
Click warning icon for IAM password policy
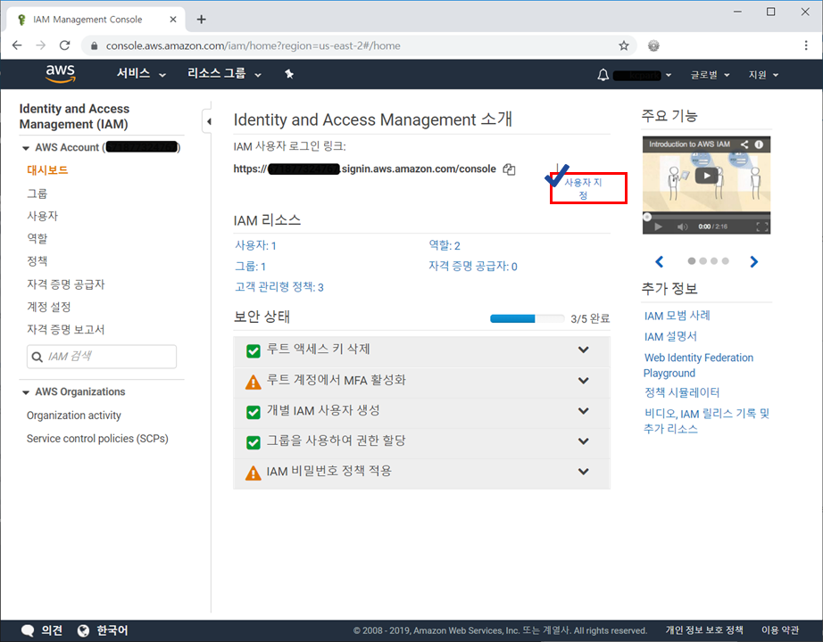tap(253, 473)
